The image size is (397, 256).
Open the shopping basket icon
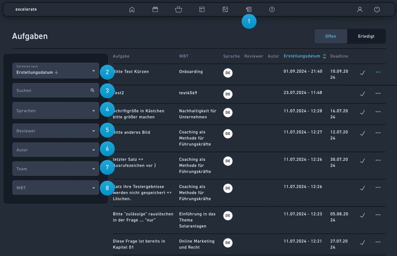pyautogui.click(x=178, y=10)
